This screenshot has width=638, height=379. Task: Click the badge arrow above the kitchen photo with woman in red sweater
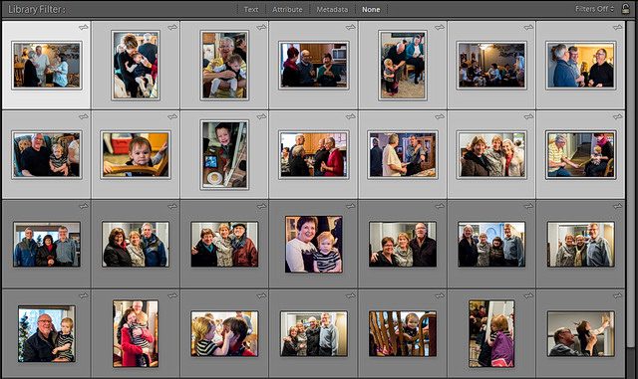point(351,116)
